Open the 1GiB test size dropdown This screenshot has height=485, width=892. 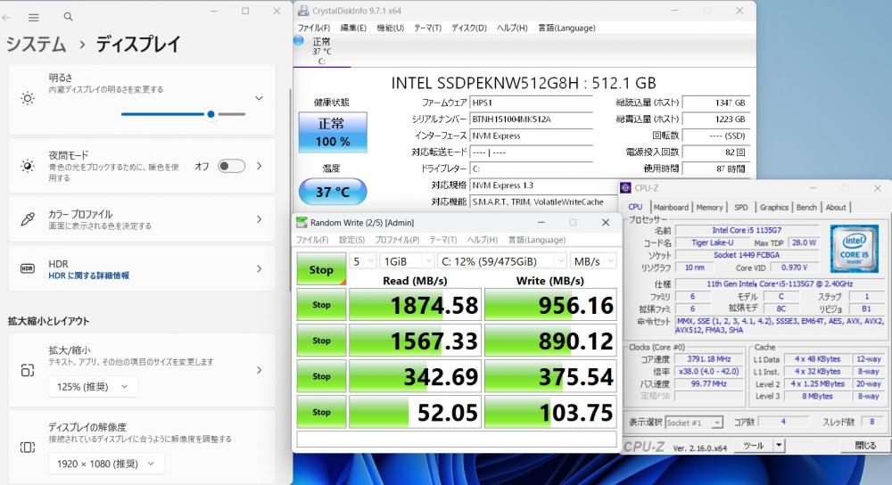tap(406, 261)
